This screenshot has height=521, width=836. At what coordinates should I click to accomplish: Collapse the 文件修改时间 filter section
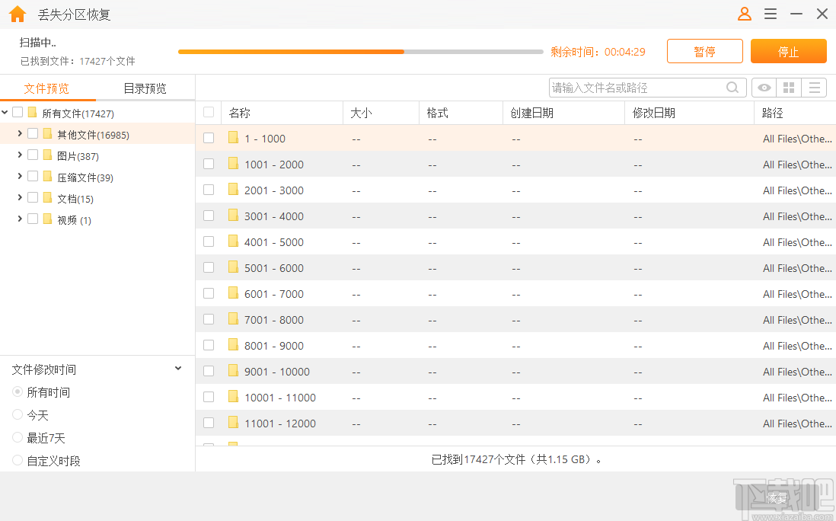(x=178, y=369)
